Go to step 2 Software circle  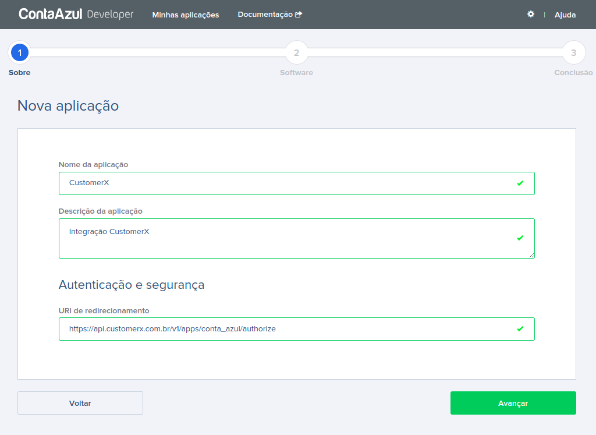296,52
